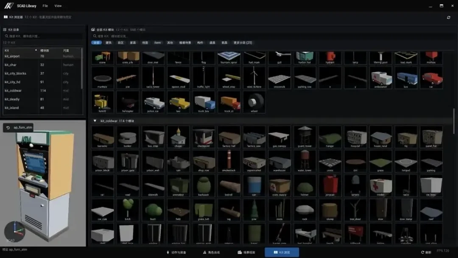Pick the wind_turbine module thumbnail

click(x=254, y=78)
